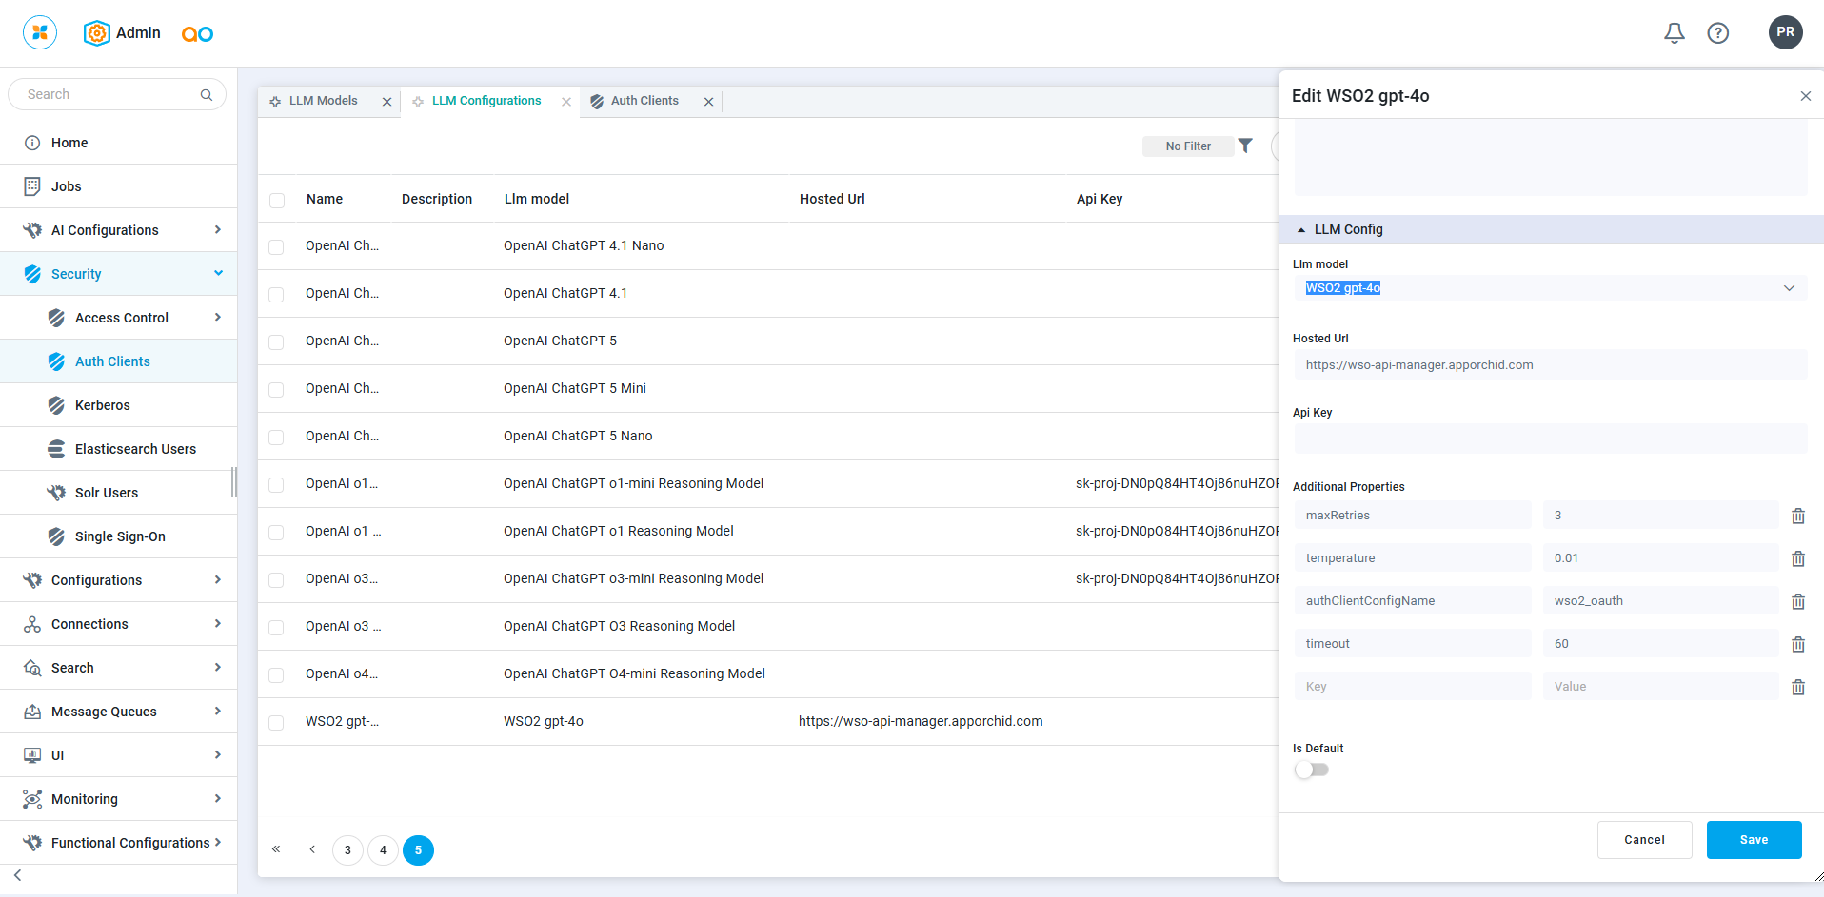
Task: Delete the timeout property with trash icon
Action: pos(1797,644)
